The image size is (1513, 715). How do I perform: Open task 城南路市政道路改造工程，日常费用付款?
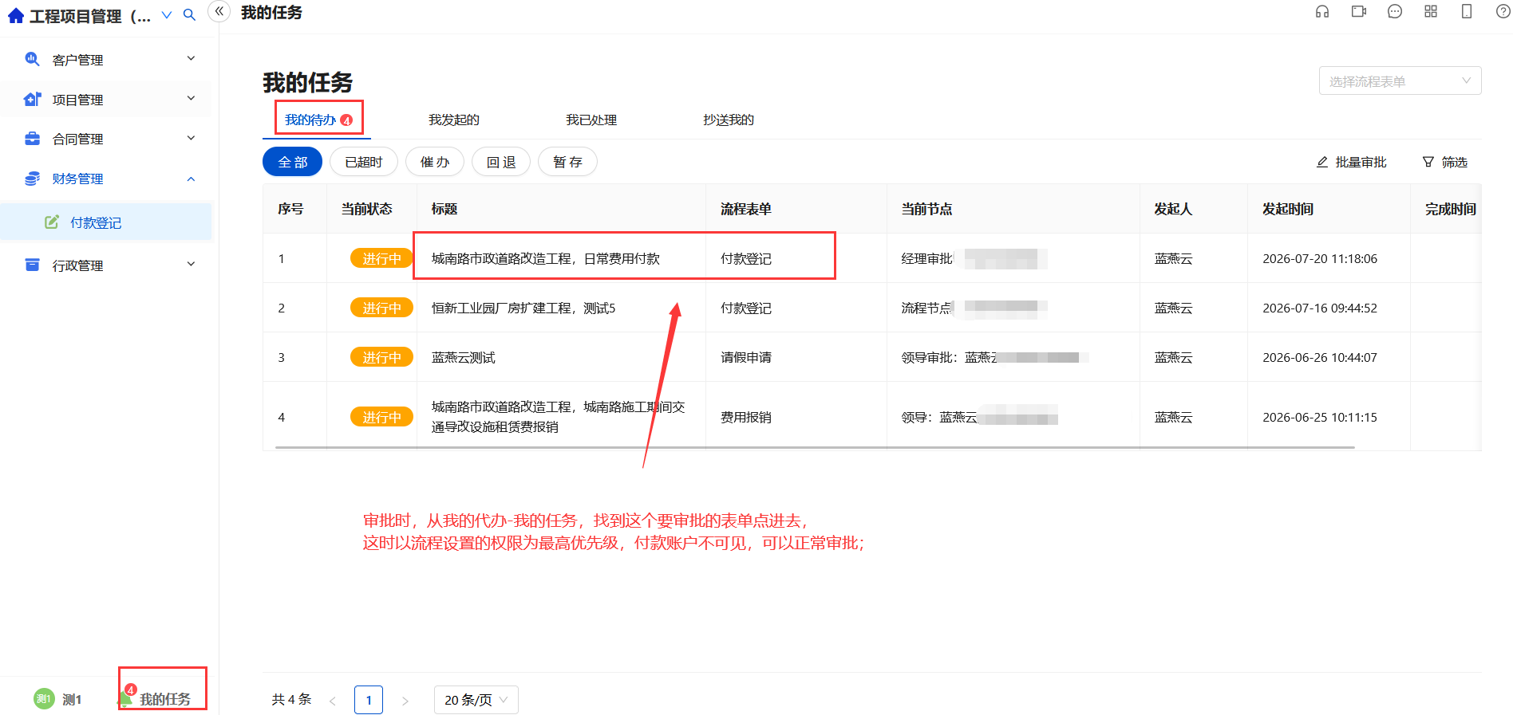[x=545, y=258]
